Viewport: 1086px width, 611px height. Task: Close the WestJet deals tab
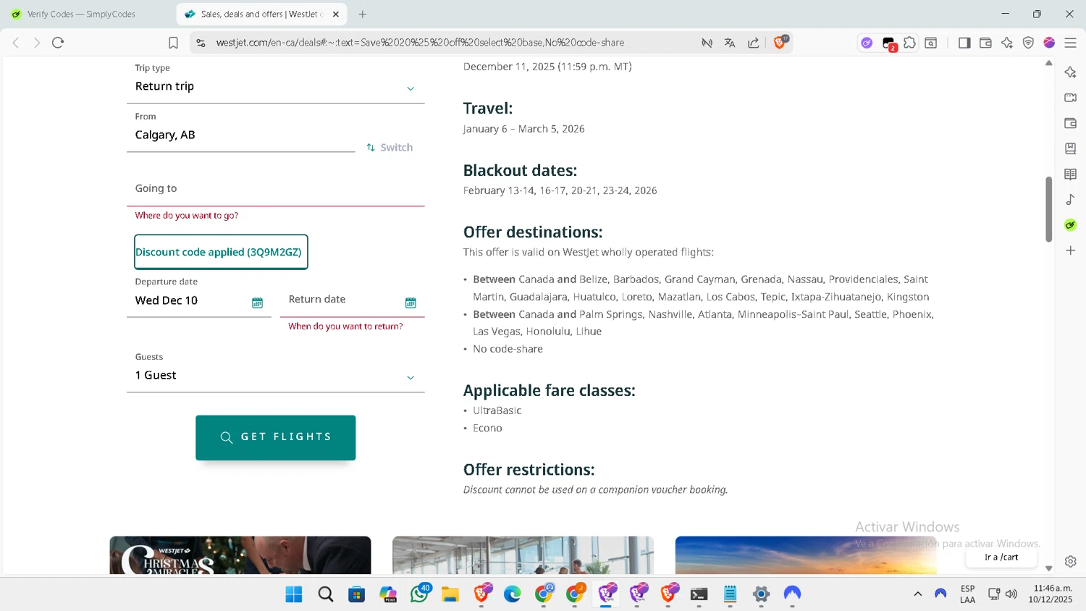(336, 14)
